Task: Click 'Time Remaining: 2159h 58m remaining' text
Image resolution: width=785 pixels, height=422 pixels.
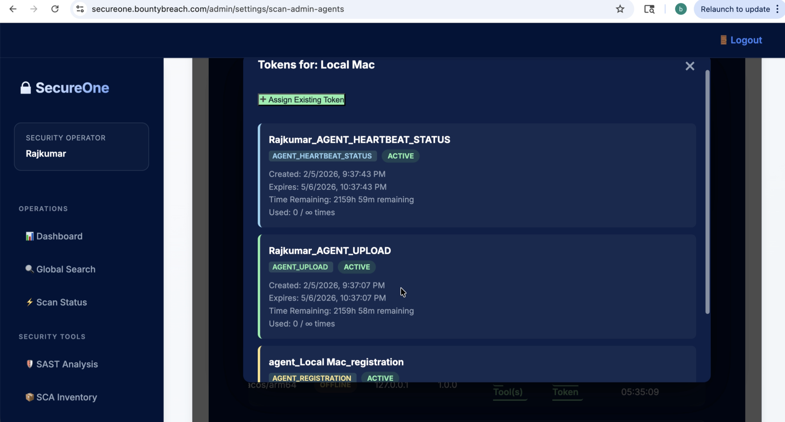Action: pyautogui.click(x=341, y=311)
